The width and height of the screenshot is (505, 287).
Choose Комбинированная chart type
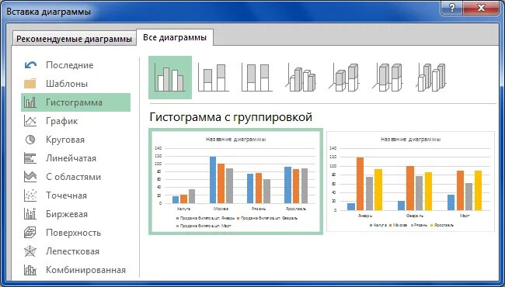pyautogui.click(x=75, y=270)
